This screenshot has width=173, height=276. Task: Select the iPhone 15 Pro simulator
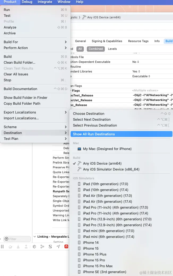[x=94, y=260]
